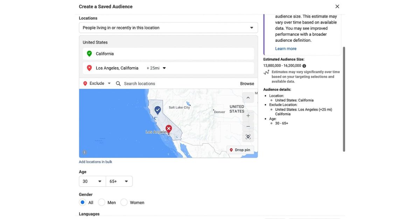Image resolution: width=420 pixels, height=219 pixels.
Task: Click the 'Denver' map label
Action: coord(220,112)
